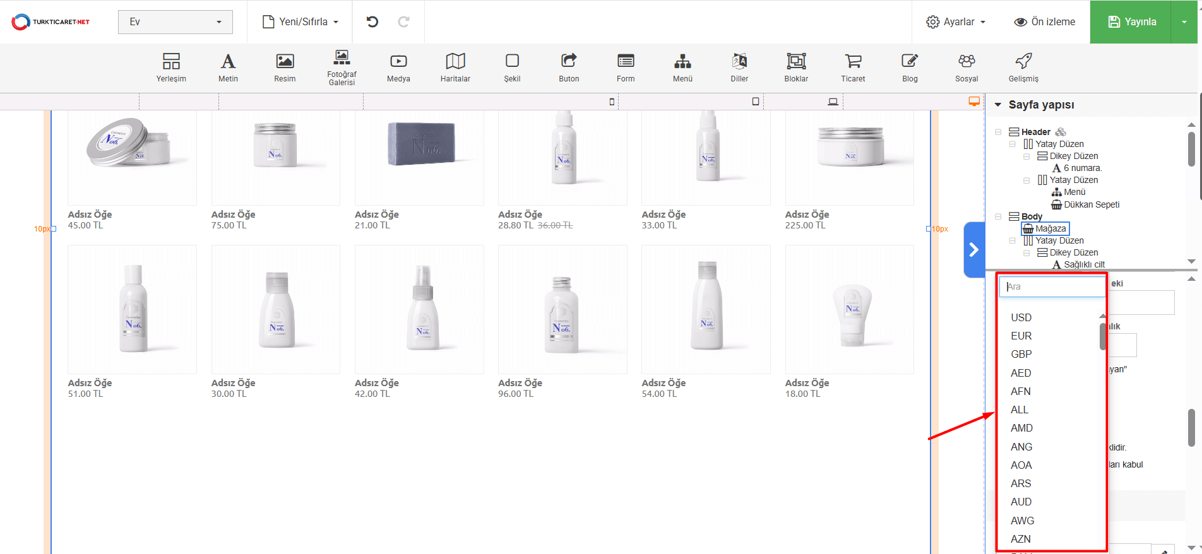Click the Ön izleme preview button
The width and height of the screenshot is (1202, 554).
click(1044, 22)
